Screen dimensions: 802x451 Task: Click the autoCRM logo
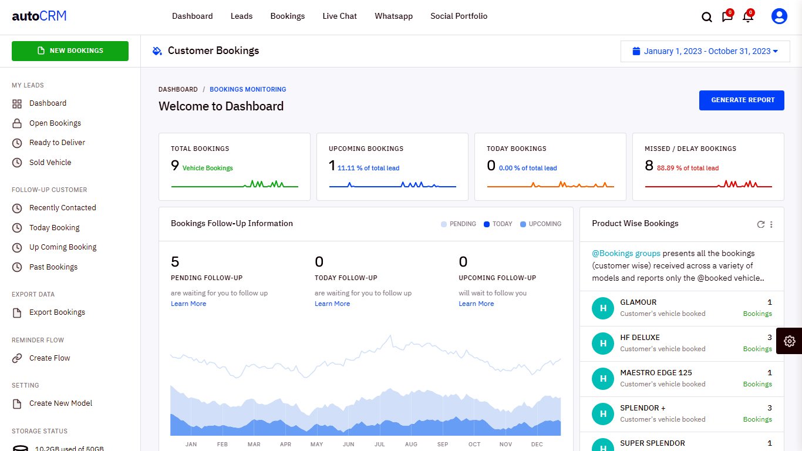39,16
